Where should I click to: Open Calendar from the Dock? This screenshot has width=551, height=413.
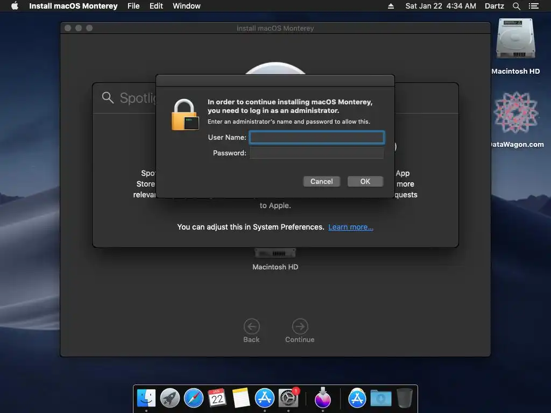217,398
